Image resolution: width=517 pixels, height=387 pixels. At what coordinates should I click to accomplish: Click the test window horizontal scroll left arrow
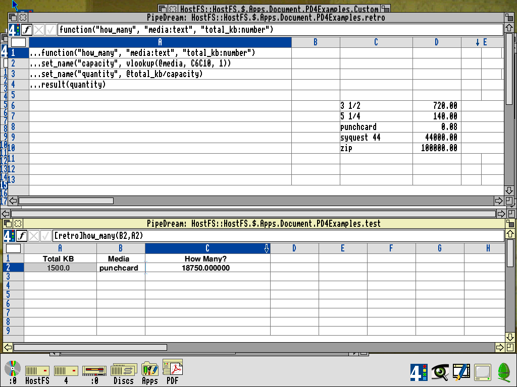(8, 347)
